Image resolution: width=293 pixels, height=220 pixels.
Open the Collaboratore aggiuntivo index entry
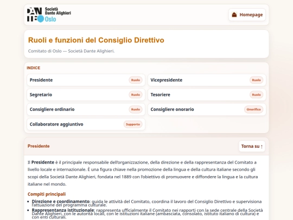[86, 124]
